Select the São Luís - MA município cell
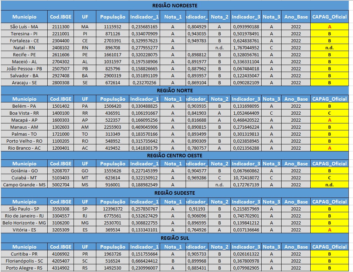Screen dimensions: 353x272 point(24,27)
